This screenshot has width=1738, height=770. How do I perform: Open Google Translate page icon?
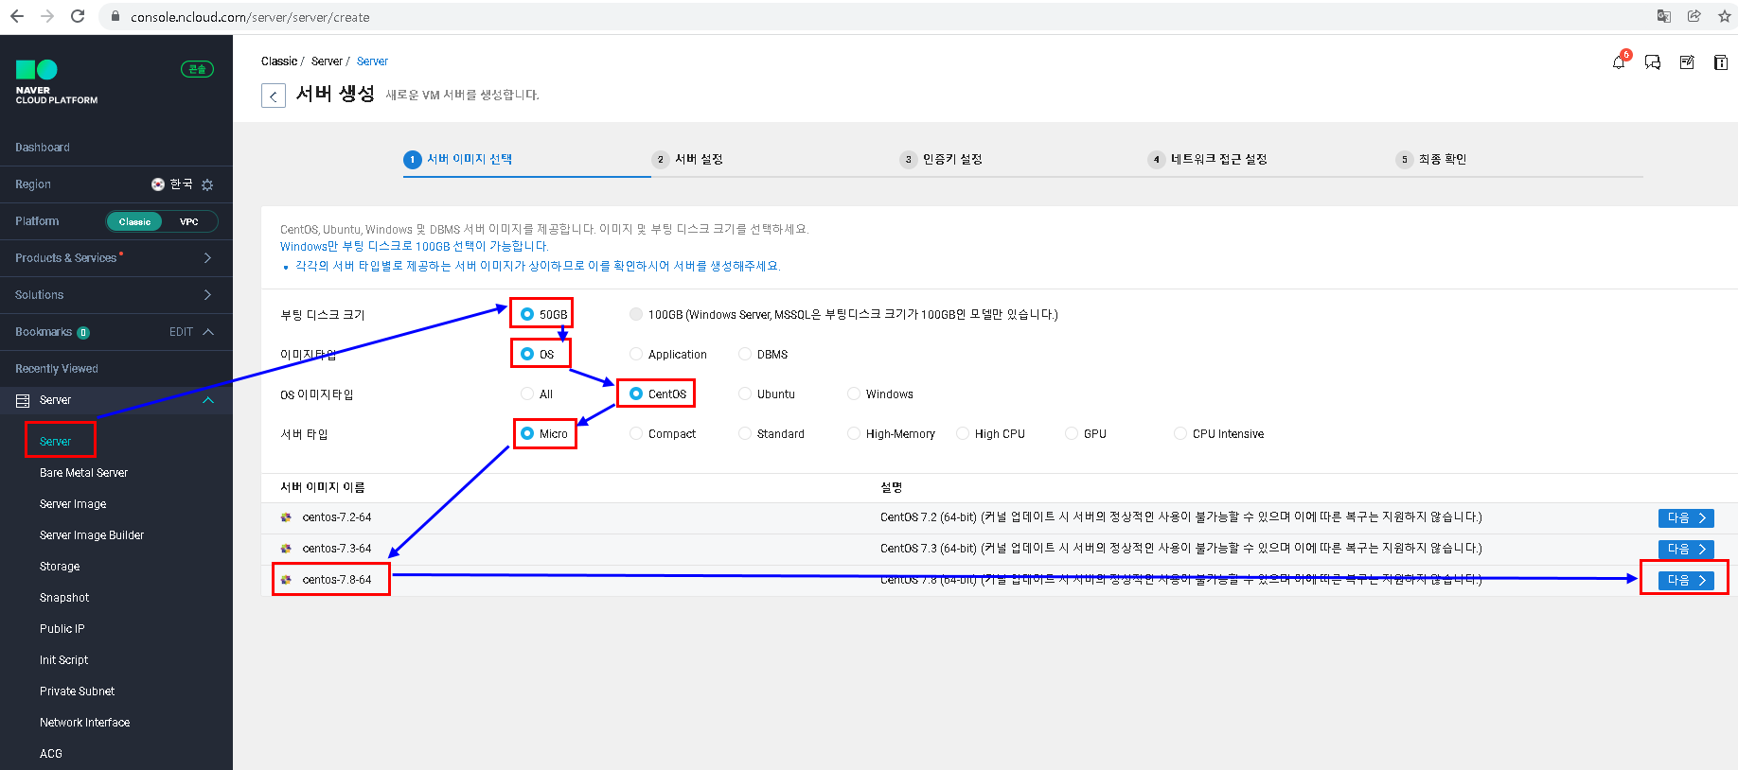pos(1663,16)
